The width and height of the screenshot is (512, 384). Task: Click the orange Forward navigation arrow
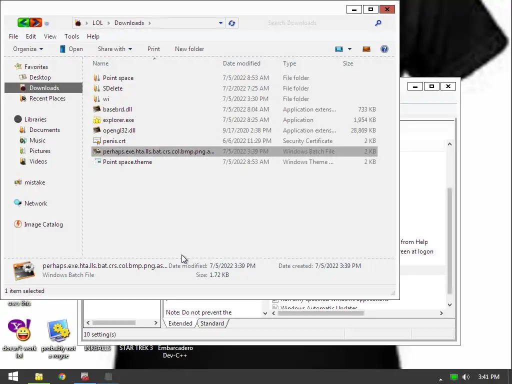tap(36, 22)
